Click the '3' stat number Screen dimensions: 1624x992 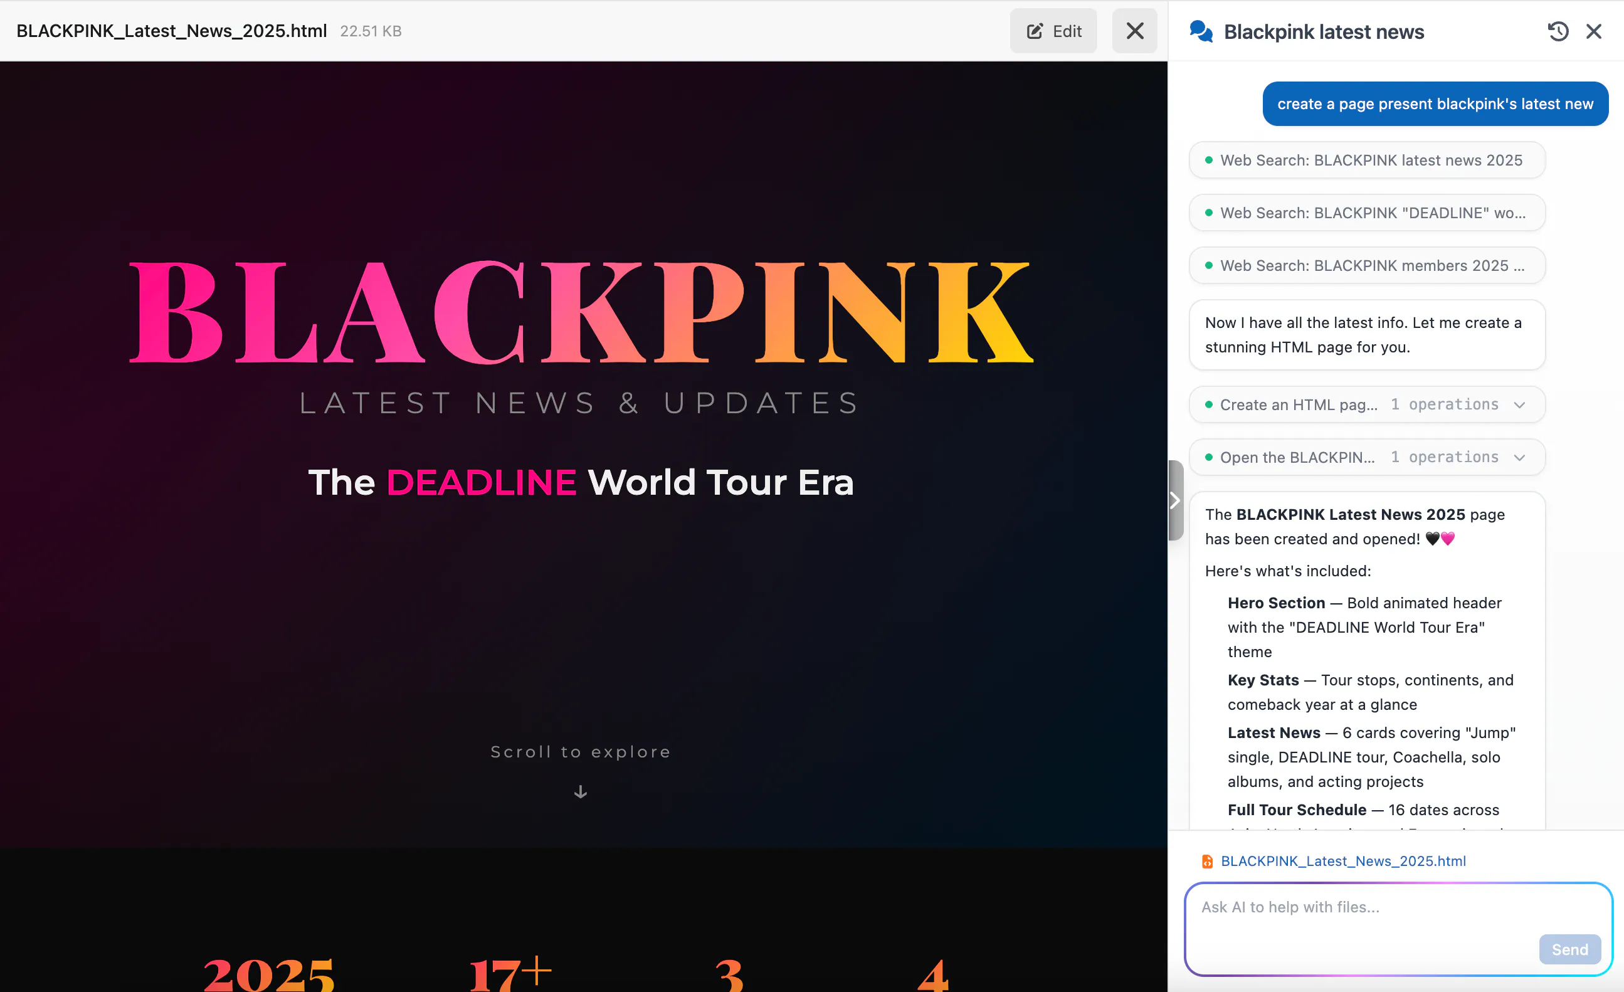click(730, 976)
